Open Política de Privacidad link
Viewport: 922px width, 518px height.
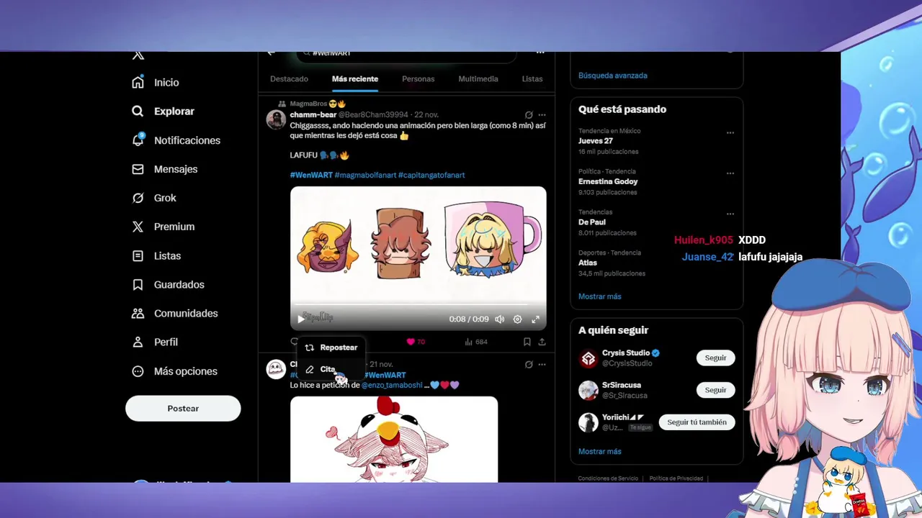[676, 478]
